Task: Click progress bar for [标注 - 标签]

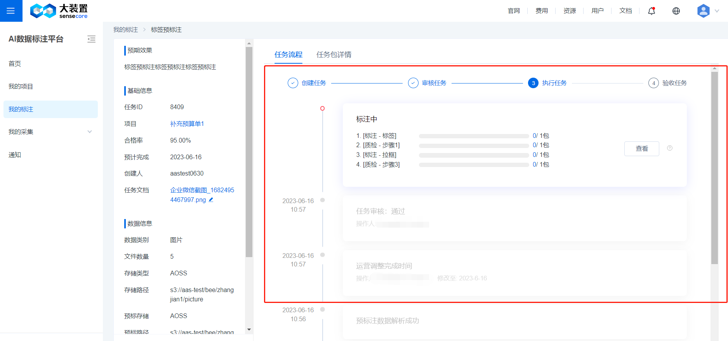Action: 474,136
